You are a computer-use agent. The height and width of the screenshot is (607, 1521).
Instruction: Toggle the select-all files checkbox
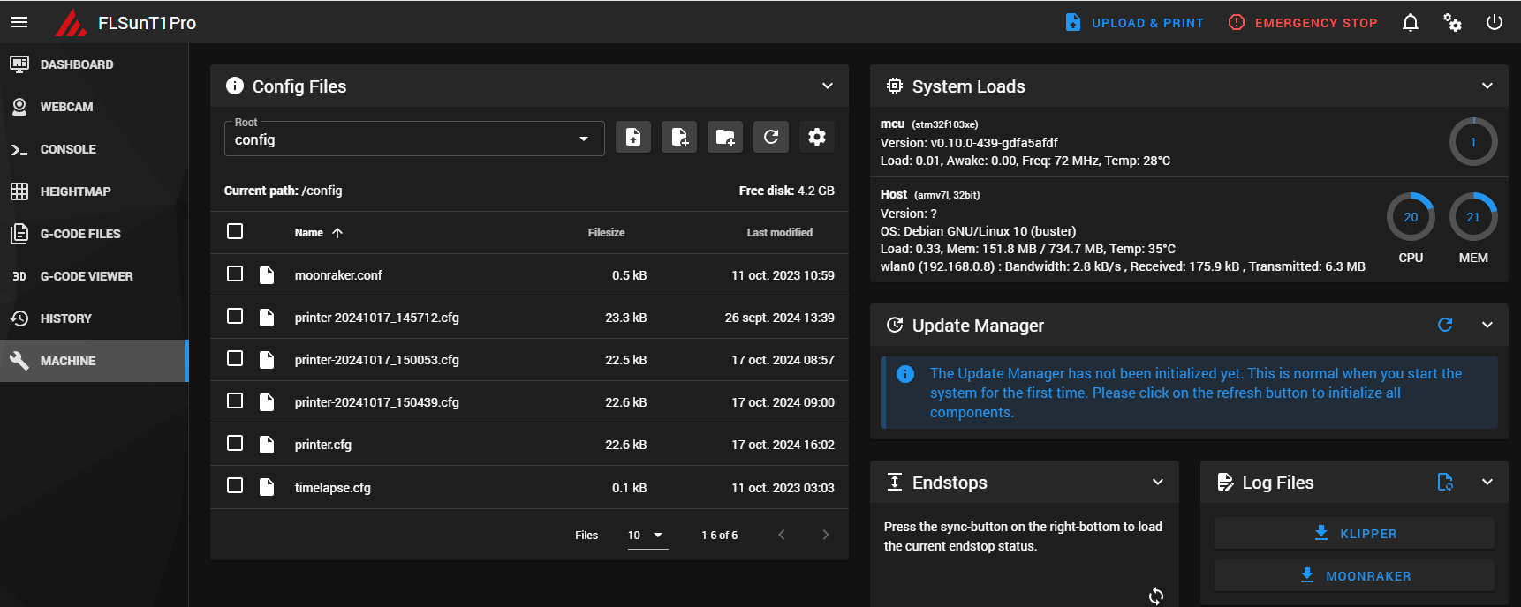[235, 231]
